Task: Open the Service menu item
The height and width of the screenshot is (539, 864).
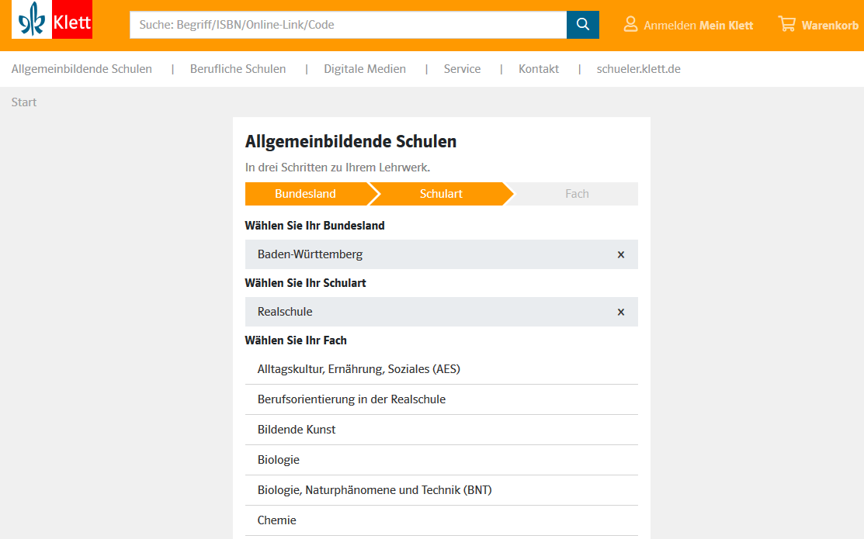Action: point(462,69)
